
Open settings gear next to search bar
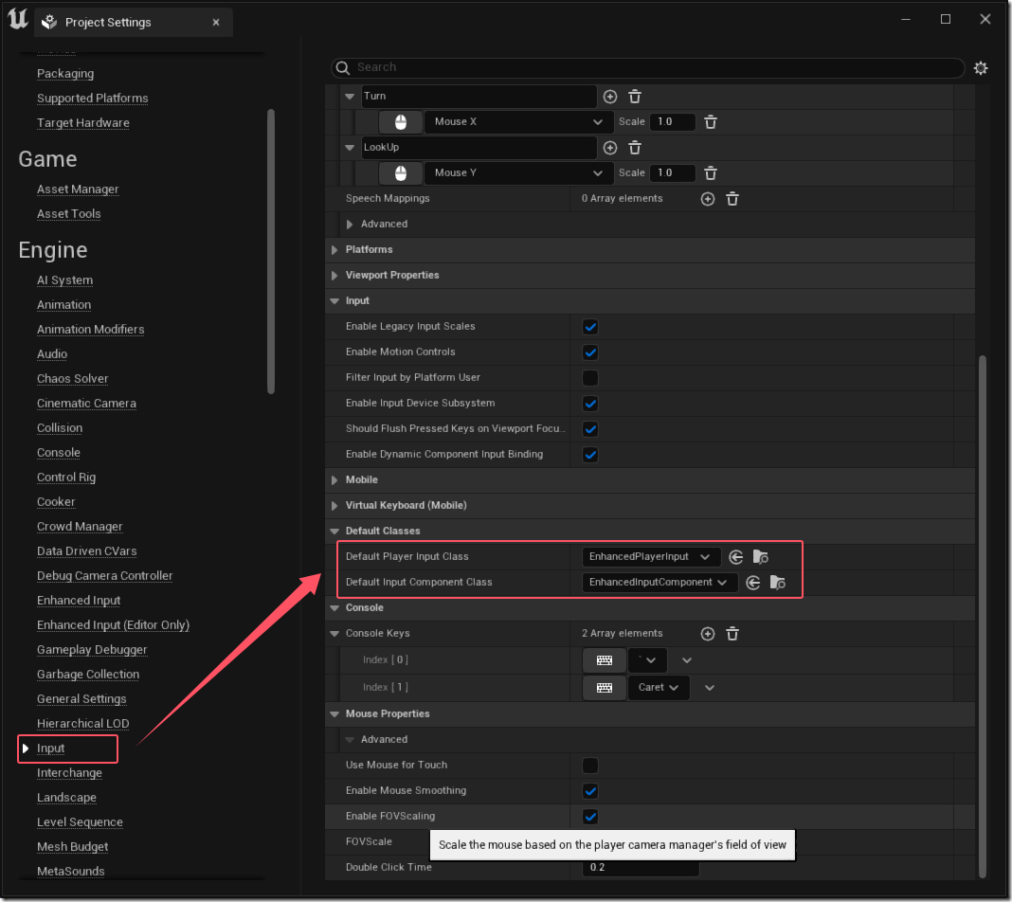coord(981,68)
